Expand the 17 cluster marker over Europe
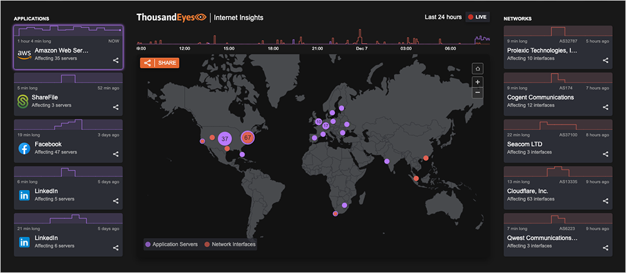The image size is (626, 273). 326,126
